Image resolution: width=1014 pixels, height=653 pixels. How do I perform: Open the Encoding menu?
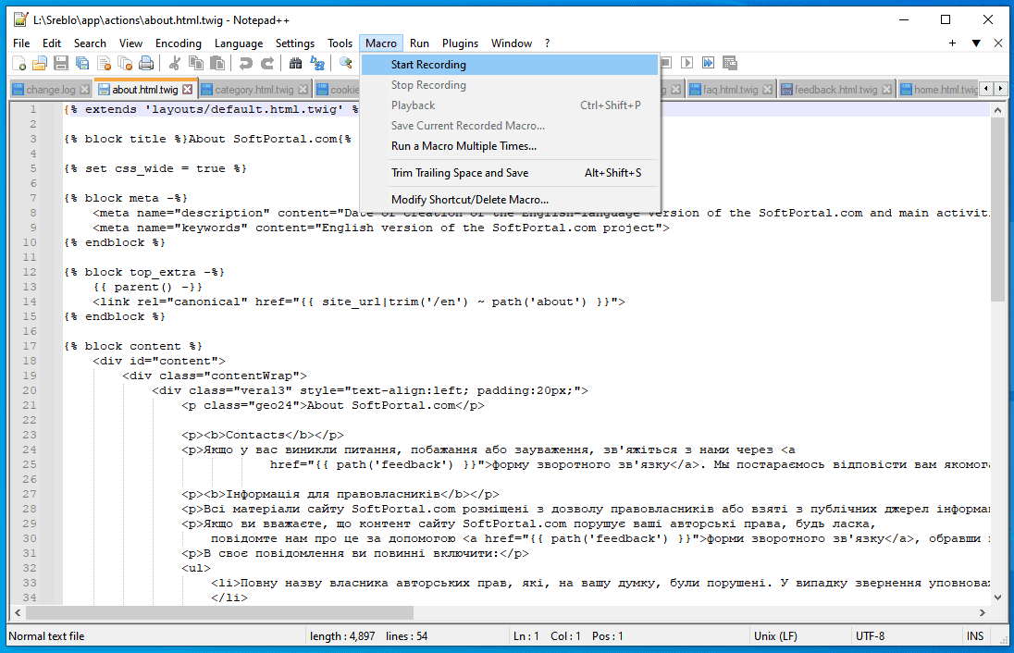pos(179,43)
